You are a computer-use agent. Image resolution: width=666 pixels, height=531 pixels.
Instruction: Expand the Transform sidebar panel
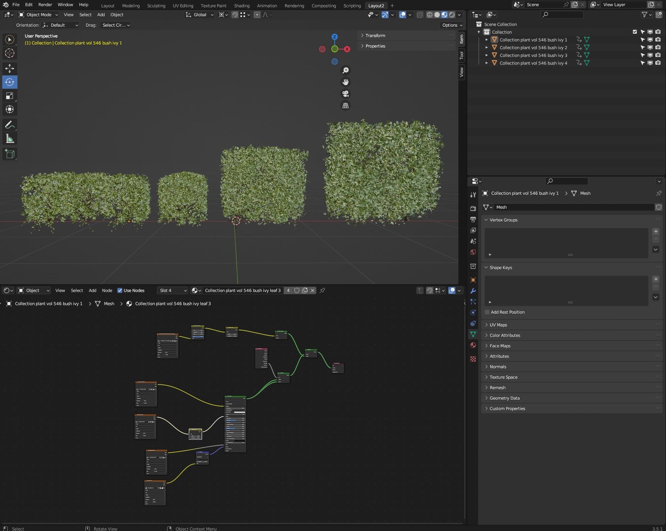[x=407, y=35]
